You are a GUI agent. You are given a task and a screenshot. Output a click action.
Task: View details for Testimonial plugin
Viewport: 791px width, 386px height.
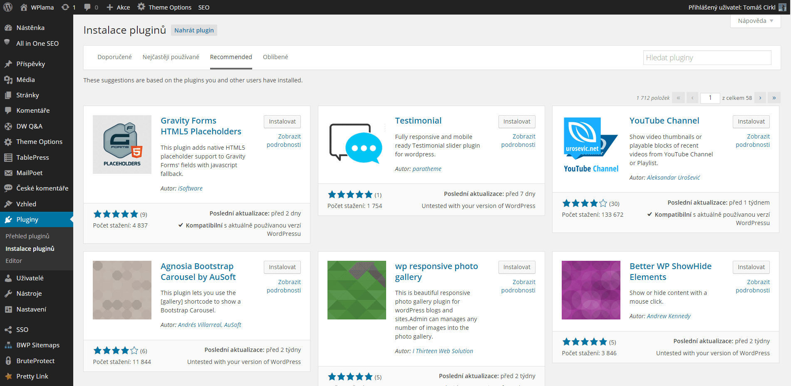coord(518,141)
